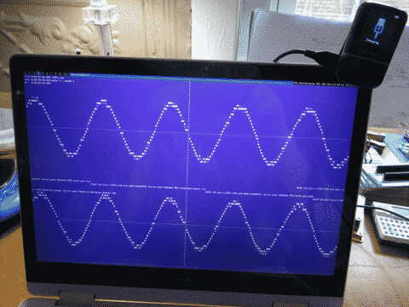The width and height of the screenshot is (409, 307).
Task: Click the upper sine waveform plot
Action: tap(187, 134)
